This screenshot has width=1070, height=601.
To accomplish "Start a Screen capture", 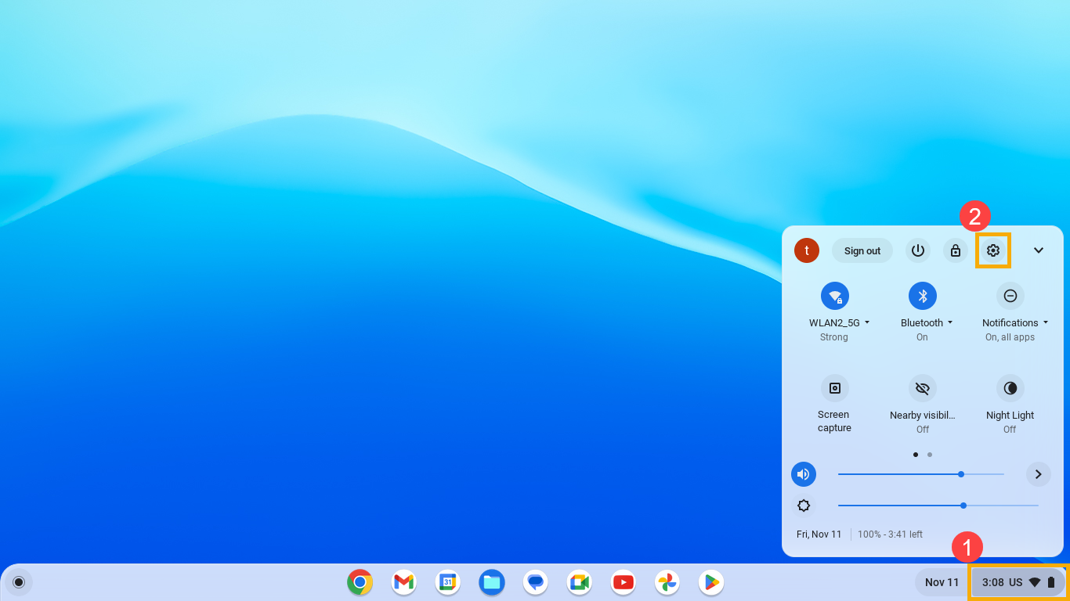I will coord(834,388).
